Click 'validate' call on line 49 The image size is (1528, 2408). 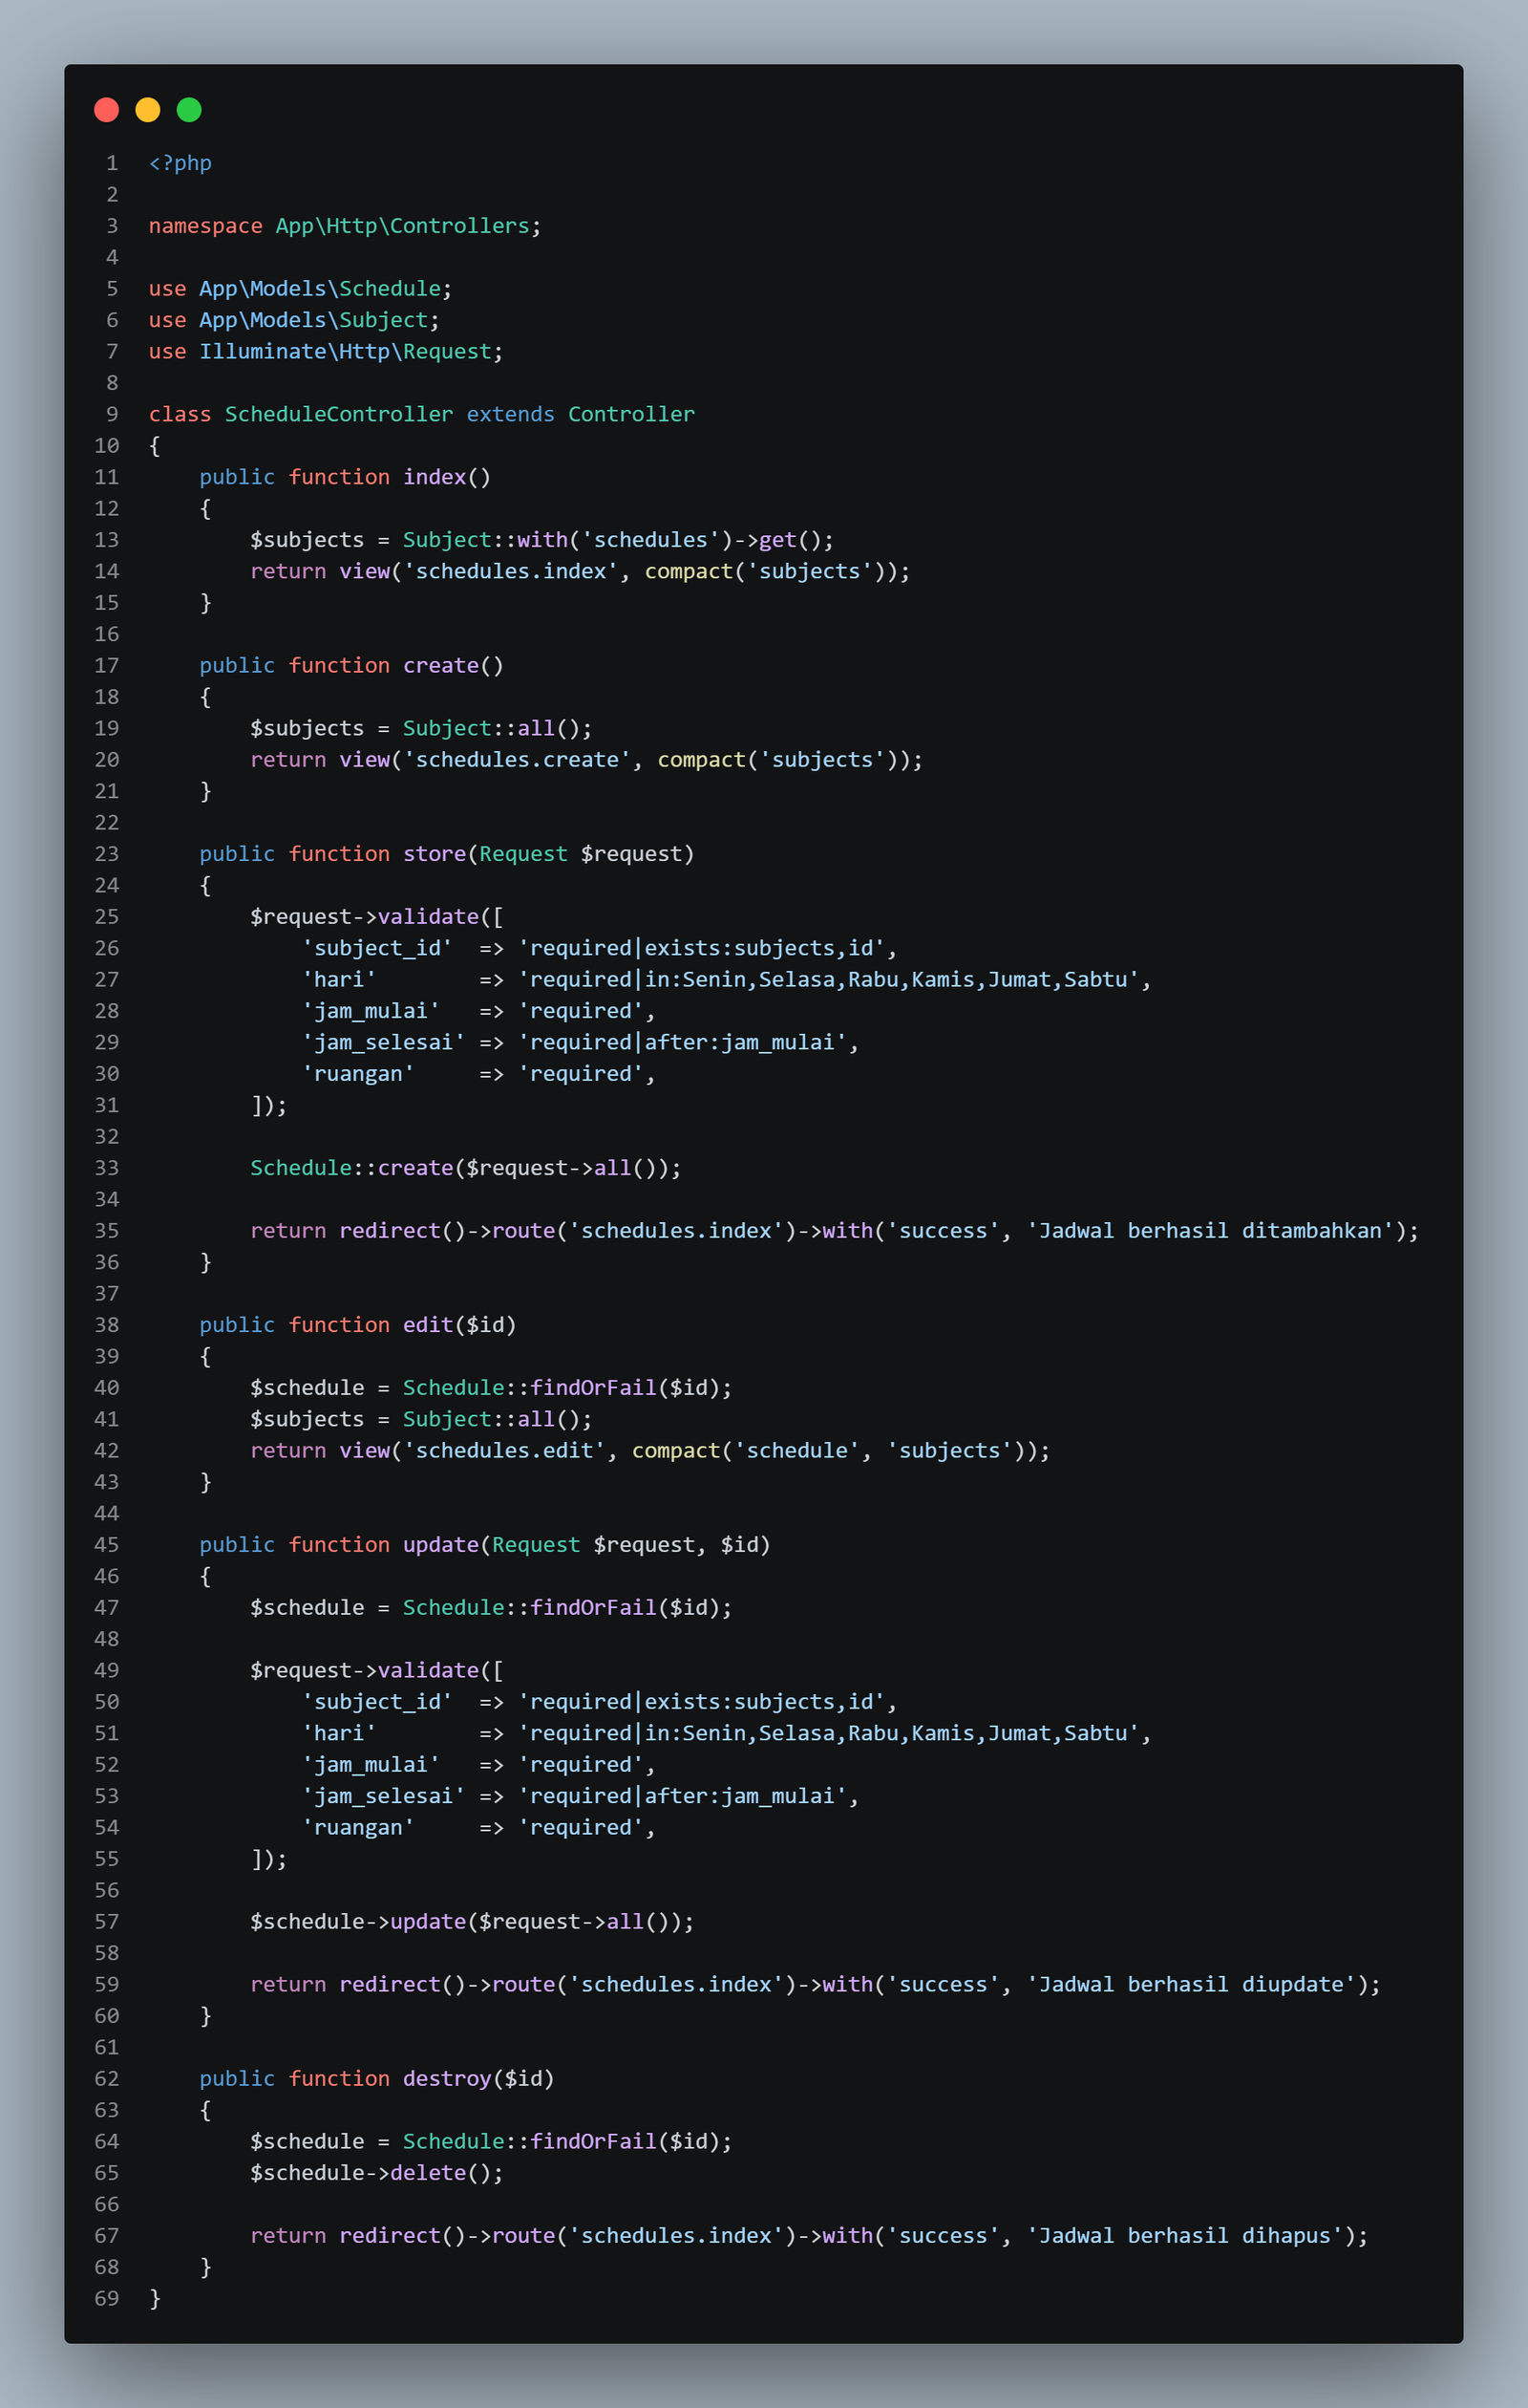[428, 1671]
